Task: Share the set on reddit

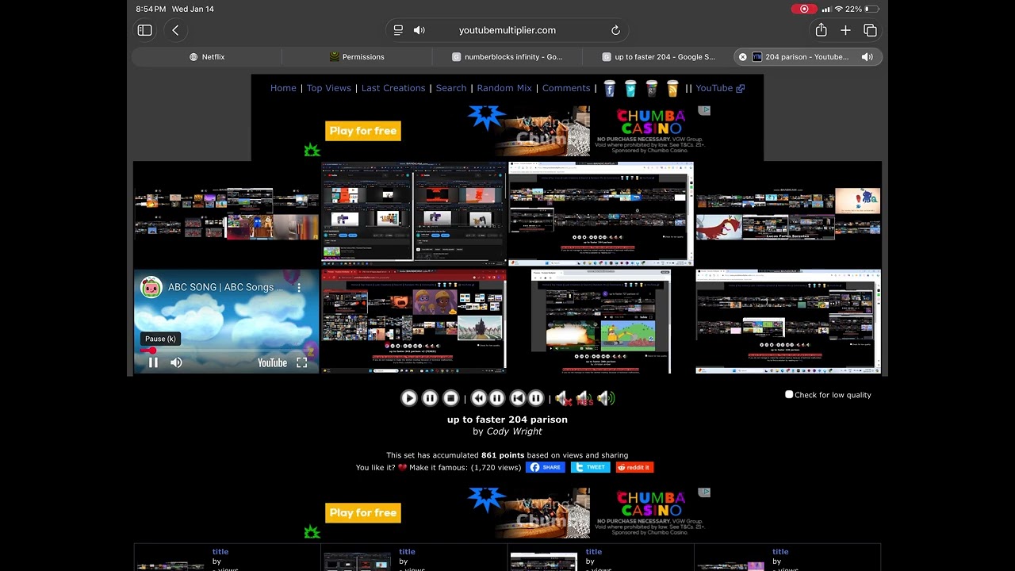Action: (x=634, y=467)
